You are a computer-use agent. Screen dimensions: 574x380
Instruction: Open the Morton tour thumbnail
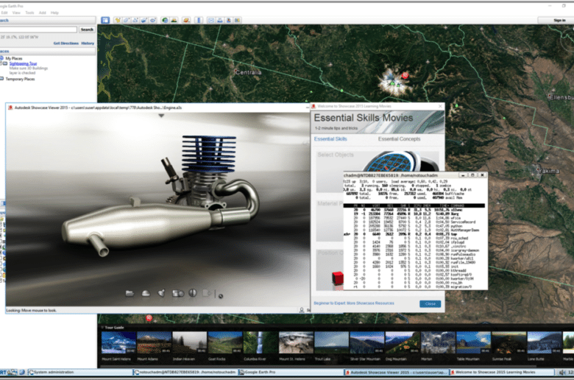[x=438, y=342]
